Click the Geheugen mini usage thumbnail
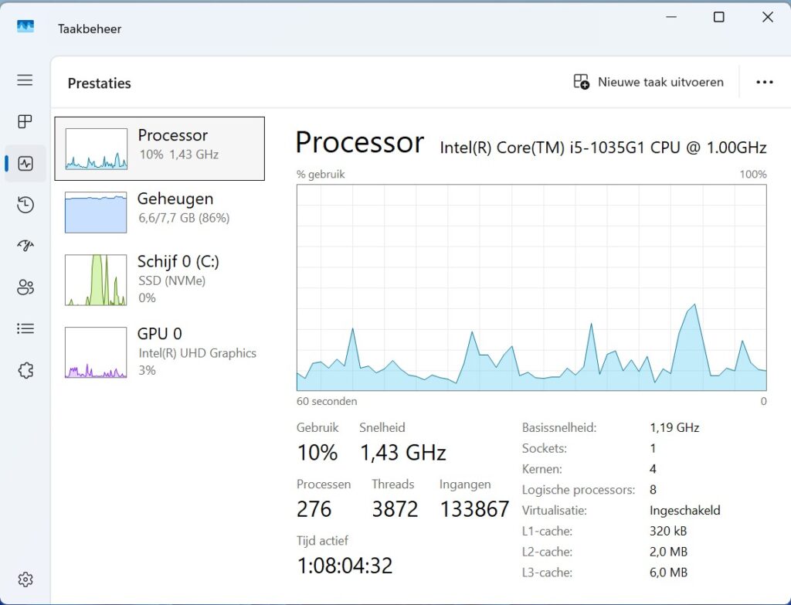 tap(96, 212)
